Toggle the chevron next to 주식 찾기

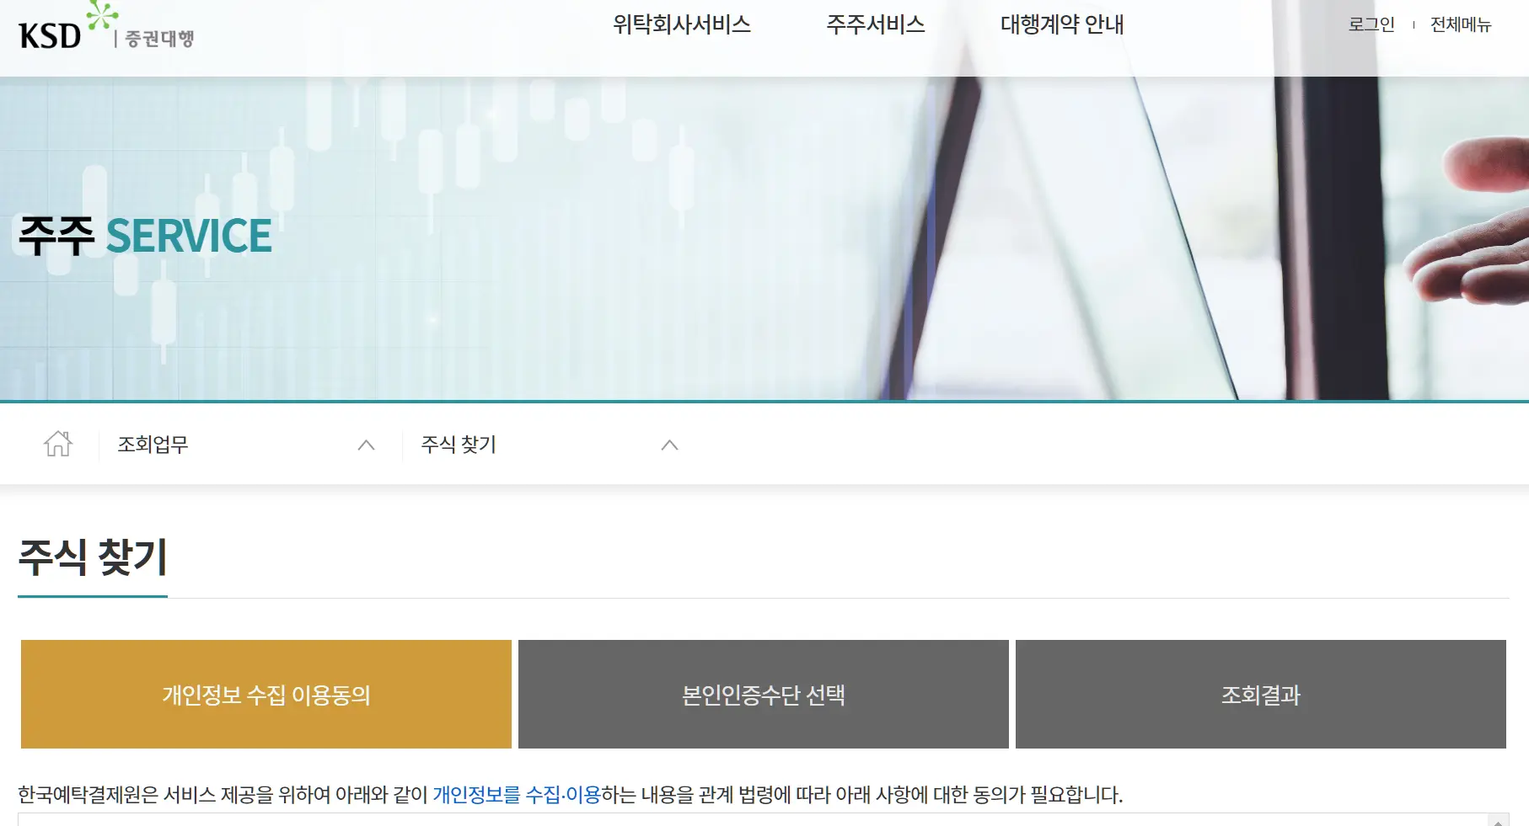coord(669,445)
